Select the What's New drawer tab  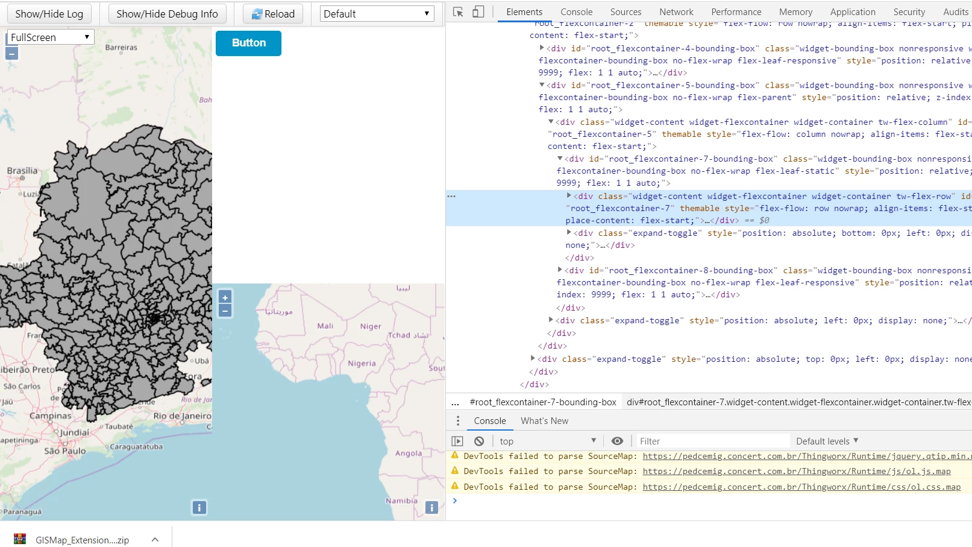pyautogui.click(x=544, y=421)
